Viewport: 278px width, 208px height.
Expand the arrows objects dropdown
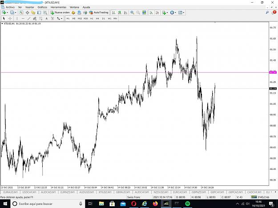click(61, 19)
